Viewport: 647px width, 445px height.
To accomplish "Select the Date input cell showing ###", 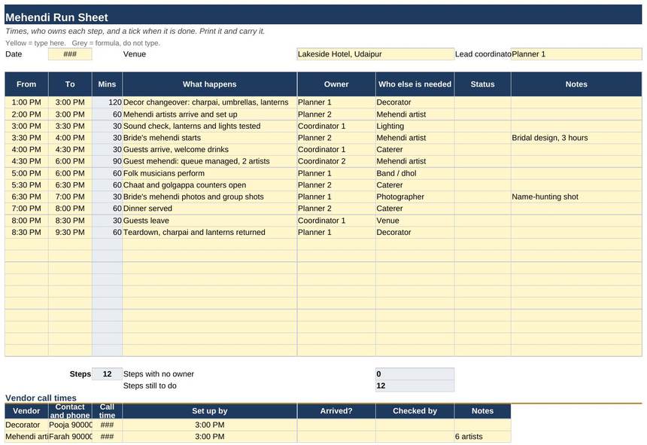I will coord(70,54).
